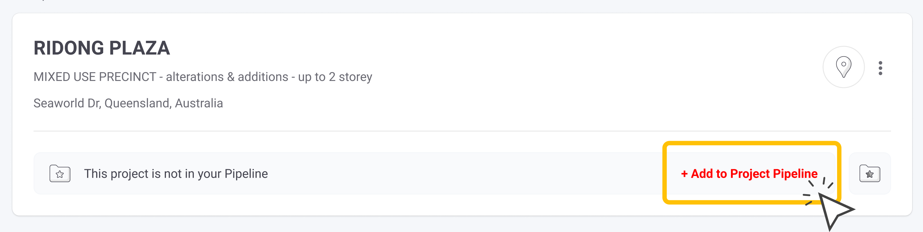
Task: Click the Seaworld Dr, Queensland, Australia address
Action: pos(128,103)
